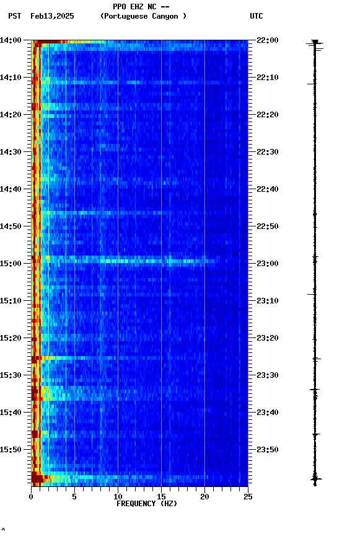Click the 14:20 PST time label
Image resolution: width=342 pixels, height=536 pixels.
[x=11, y=115]
